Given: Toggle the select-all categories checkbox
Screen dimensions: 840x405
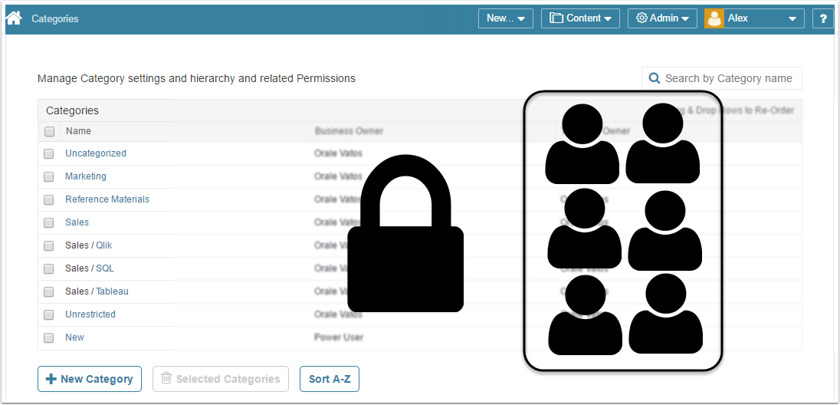Looking at the screenshot, I should pyautogui.click(x=49, y=131).
